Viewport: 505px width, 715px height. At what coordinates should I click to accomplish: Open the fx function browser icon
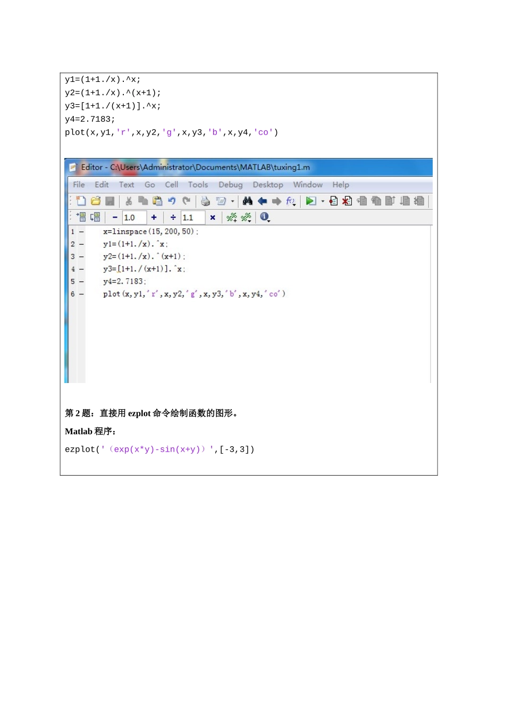pyautogui.click(x=291, y=201)
